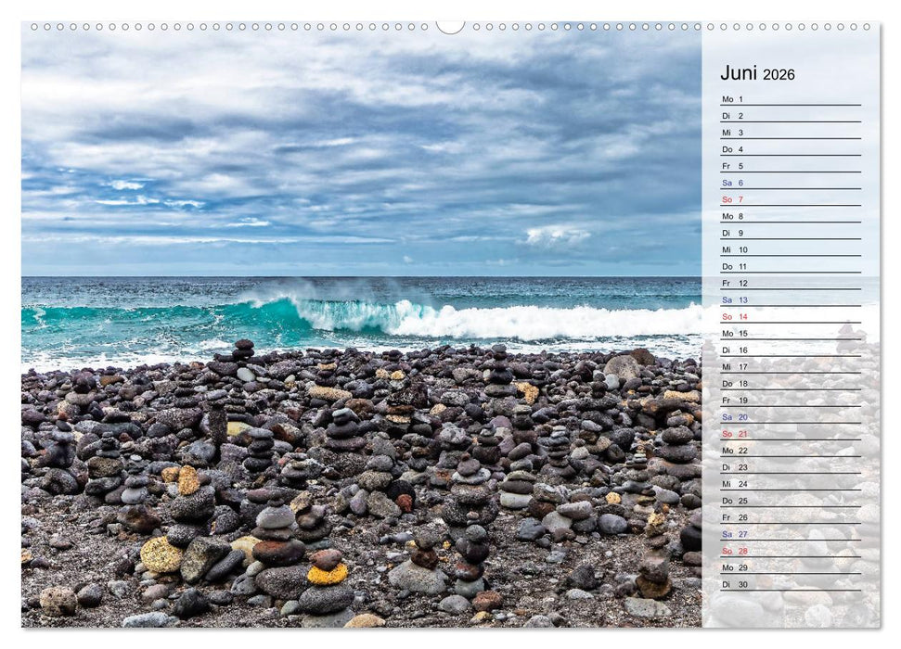Select the blue Sa 13 date
Image resolution: width=901 pixels, height=649 pixels.
coord(789,299)
